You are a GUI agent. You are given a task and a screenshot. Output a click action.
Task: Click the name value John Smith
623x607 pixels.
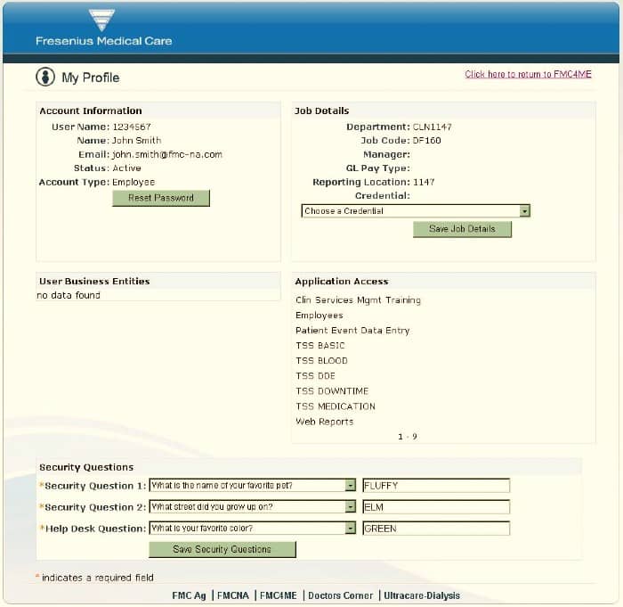click(x=137, y=141)
